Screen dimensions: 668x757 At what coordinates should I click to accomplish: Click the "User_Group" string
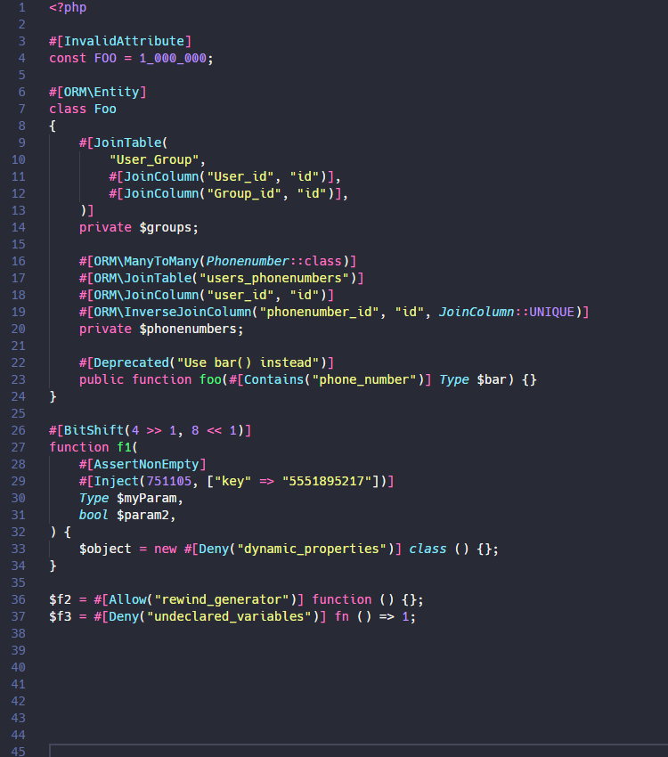click(x=154, y=159)
